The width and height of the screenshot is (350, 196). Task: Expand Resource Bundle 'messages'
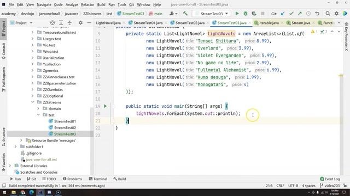21,140
